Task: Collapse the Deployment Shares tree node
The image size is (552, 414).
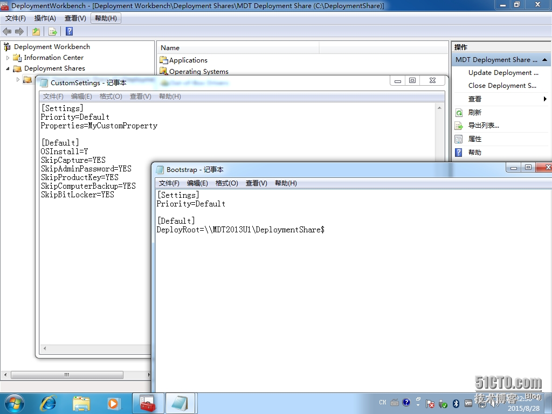Action: click(x=8, y=68)
